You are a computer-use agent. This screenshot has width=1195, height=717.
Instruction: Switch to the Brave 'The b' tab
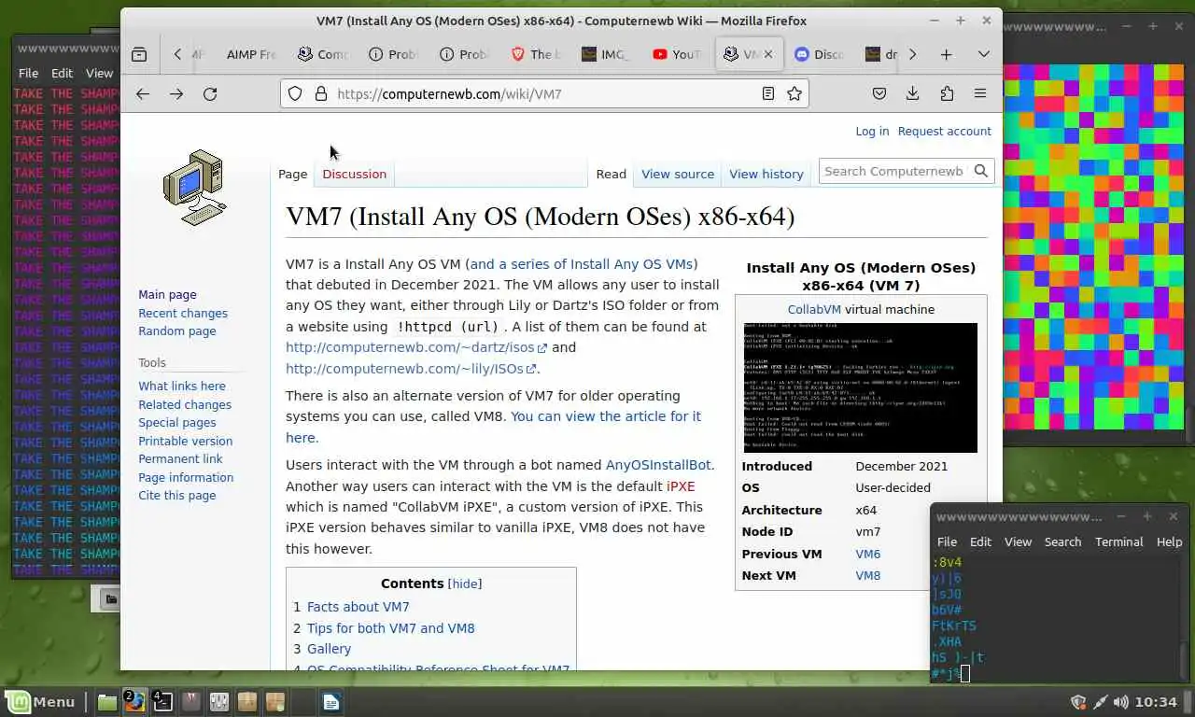coord(535,54)
